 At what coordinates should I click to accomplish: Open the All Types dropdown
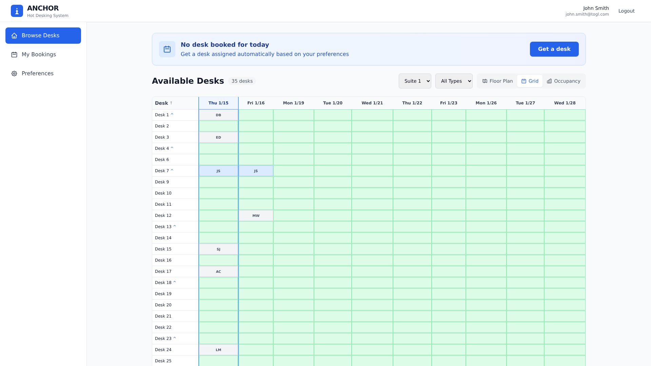(x=454, y=81)
